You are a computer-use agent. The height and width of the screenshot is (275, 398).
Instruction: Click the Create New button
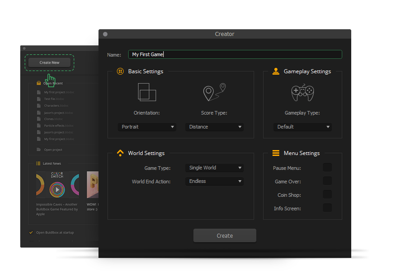point(49,62)
